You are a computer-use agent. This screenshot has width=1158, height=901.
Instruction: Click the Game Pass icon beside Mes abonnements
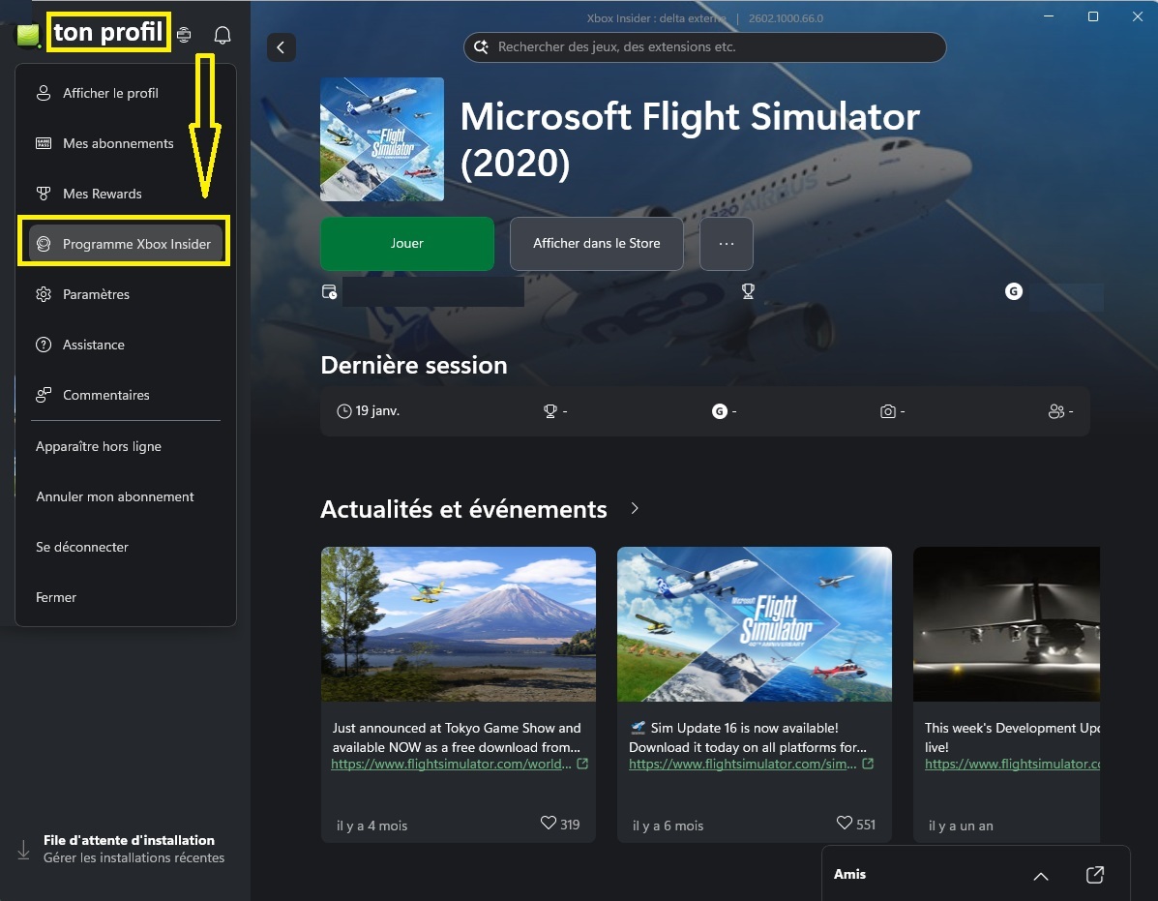[x=44, y=143]
